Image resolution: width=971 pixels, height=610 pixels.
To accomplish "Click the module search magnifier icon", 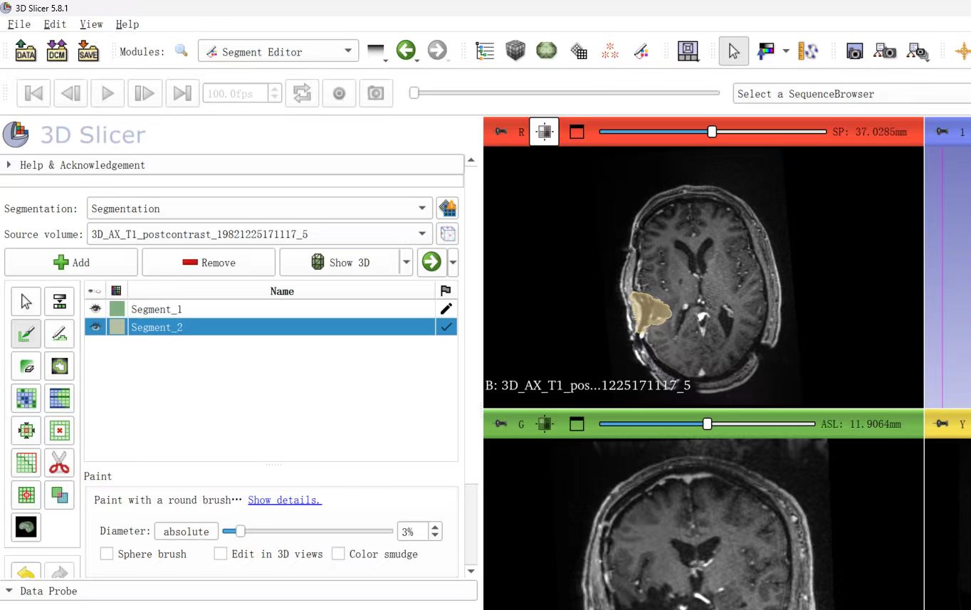I will 182,51.
